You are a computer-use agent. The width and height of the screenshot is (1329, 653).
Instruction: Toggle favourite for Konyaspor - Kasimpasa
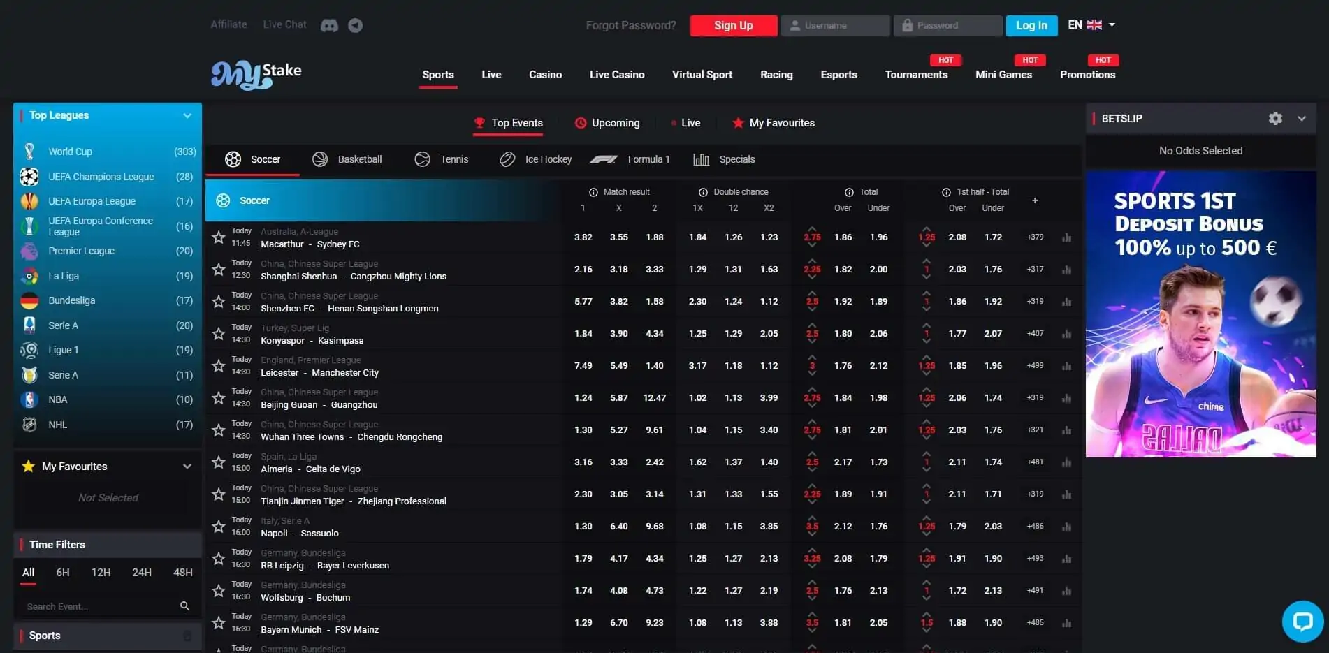coord(219,334)
